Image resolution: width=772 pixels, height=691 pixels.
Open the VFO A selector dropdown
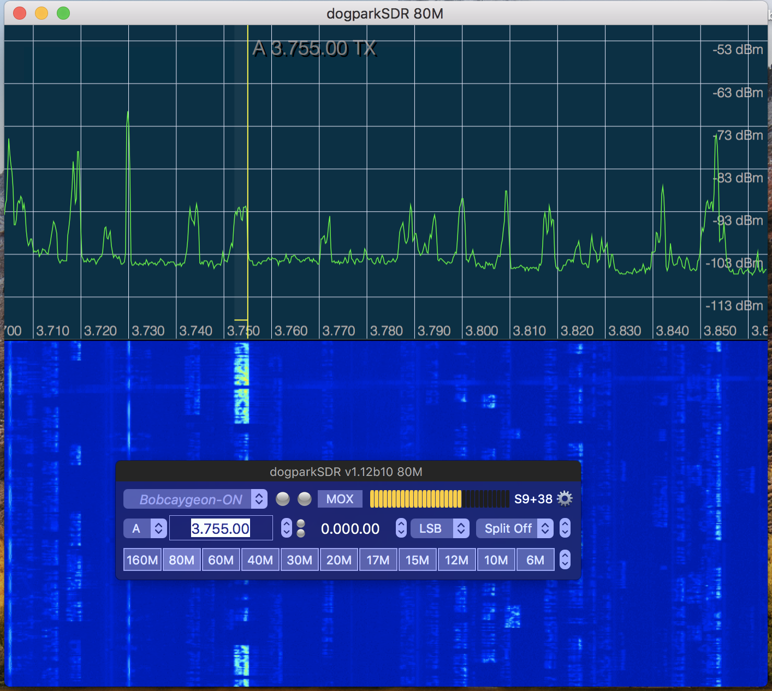(145, 528)
